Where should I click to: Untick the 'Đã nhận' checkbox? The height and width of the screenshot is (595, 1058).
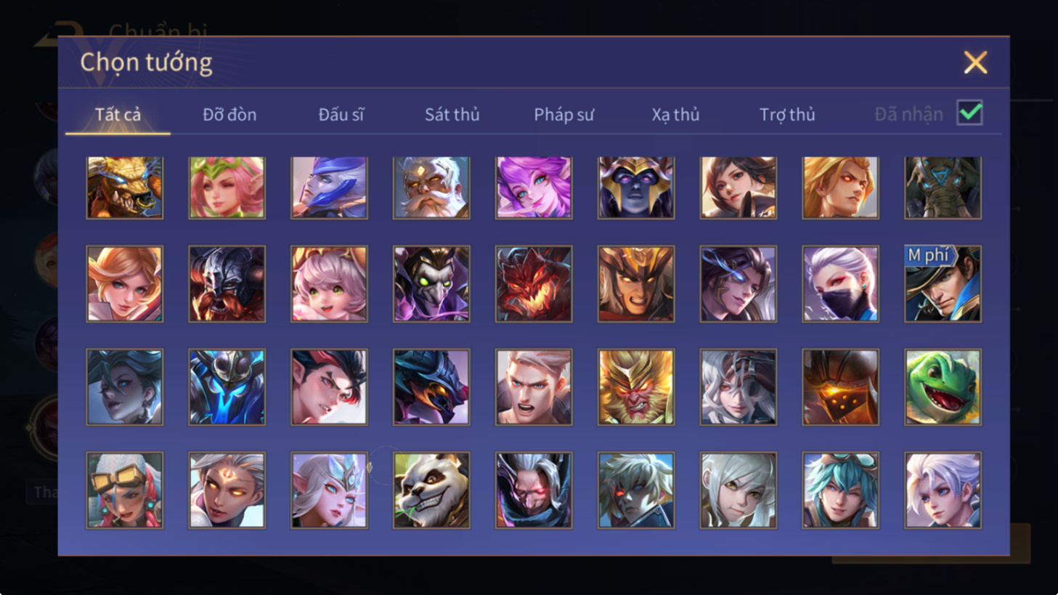(x=969, y=113)
